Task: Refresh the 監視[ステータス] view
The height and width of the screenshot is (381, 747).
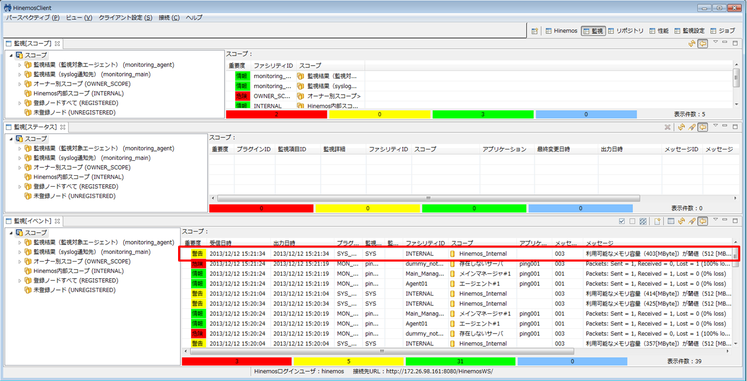Action: click(682, 127)
